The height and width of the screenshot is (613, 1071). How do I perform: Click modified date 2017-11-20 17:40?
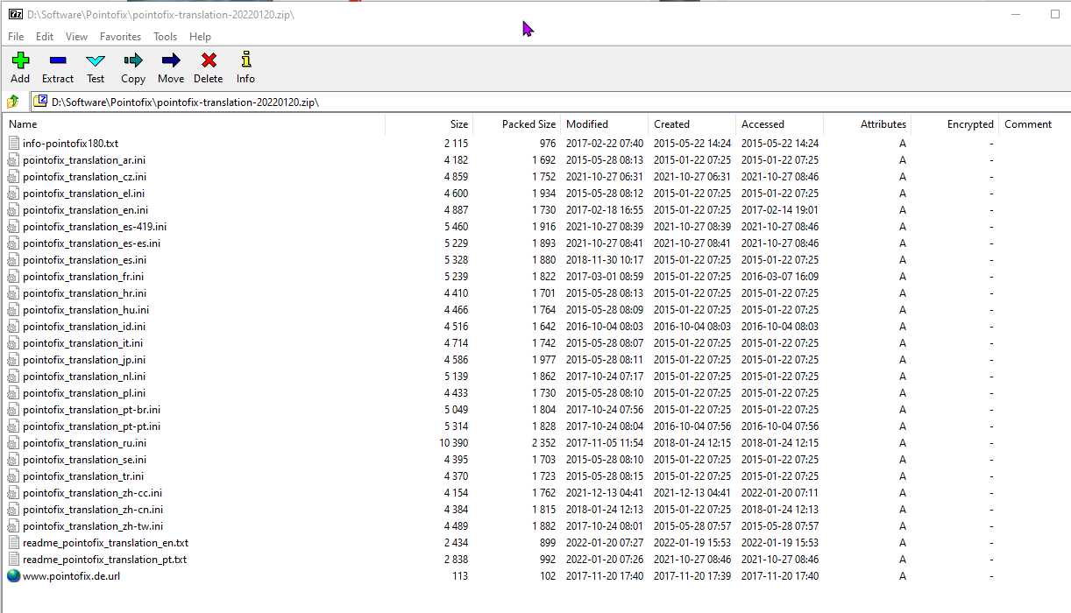point(605,575)
